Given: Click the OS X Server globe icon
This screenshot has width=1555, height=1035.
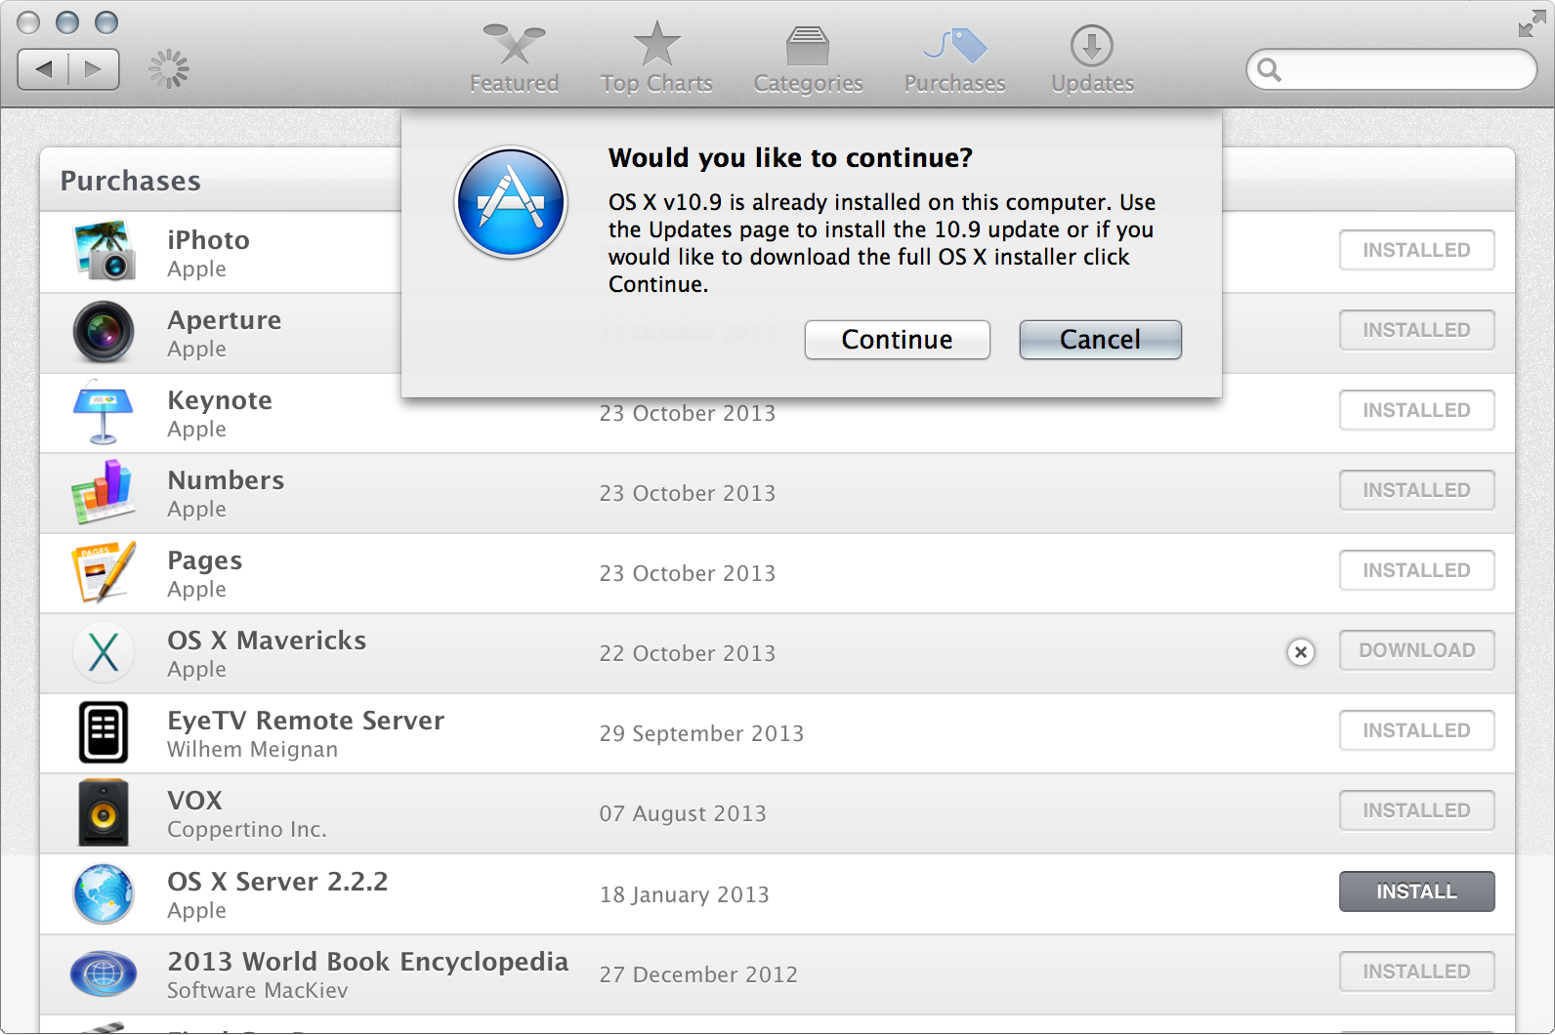Looking at the screenshot, I should (x=104, y=893).
